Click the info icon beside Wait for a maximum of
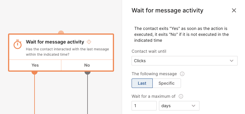The image size is (245, 114). click(181, 96)
